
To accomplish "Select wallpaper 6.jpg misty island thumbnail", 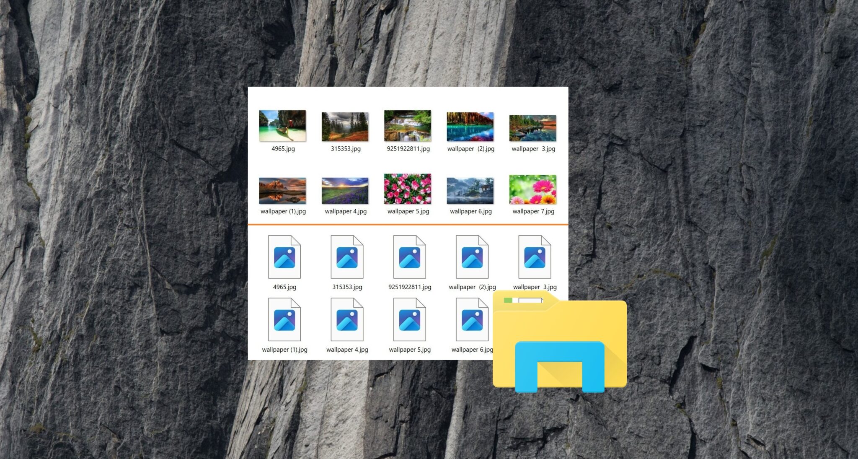I will (470, 190).
